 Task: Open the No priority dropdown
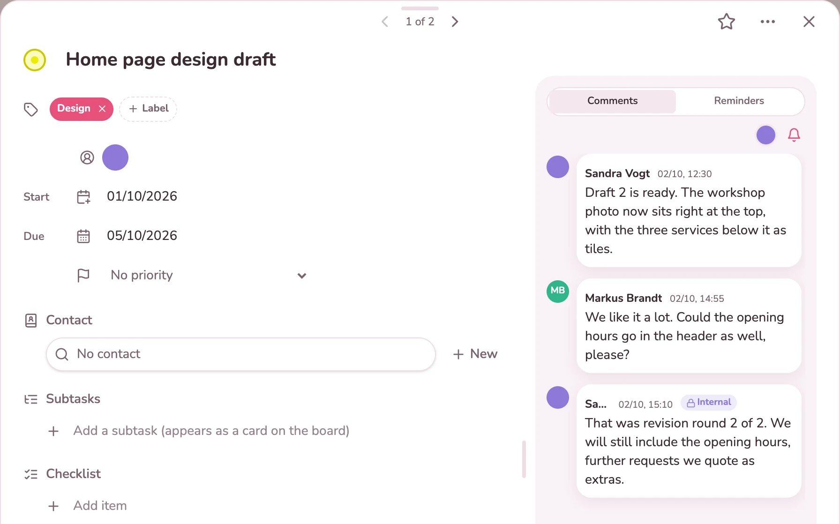[209, 275]
